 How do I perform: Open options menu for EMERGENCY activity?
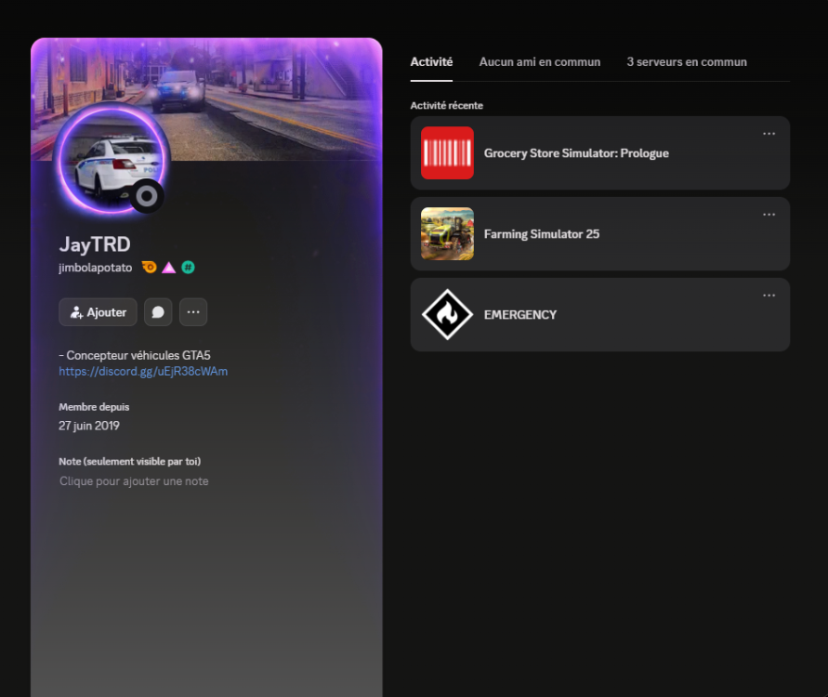tap(769, 296)
